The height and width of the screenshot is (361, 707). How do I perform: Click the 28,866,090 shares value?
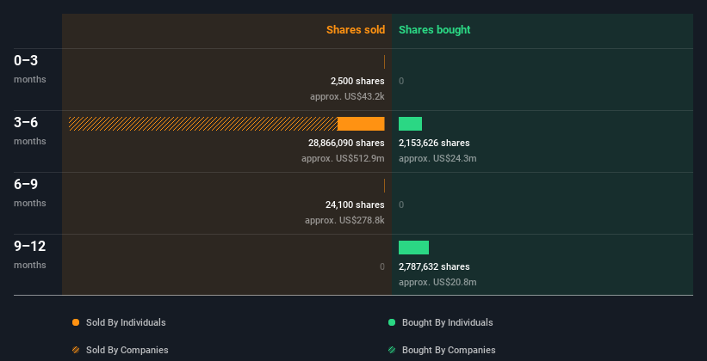346,143
